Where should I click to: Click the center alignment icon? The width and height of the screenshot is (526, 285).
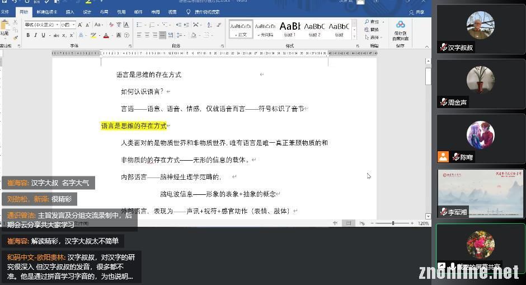pos(147,35)
